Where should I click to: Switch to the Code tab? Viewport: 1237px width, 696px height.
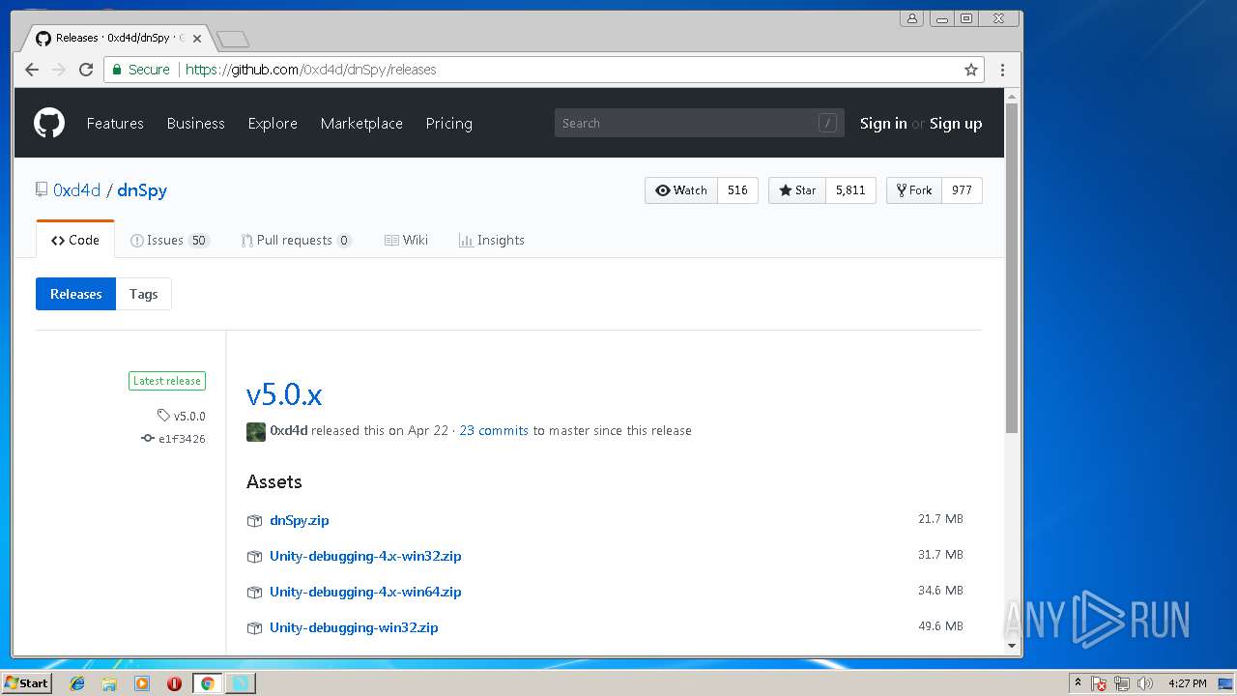tap(75, 240)
